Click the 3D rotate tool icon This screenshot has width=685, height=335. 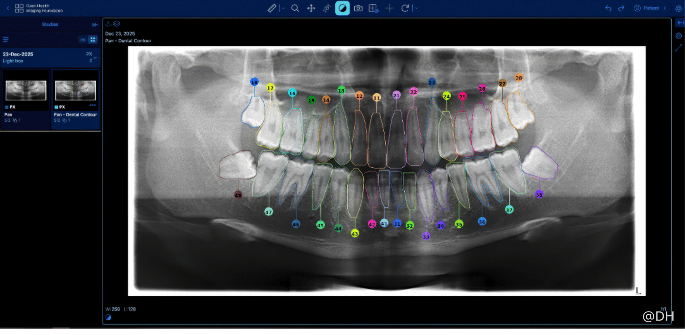(x=326, y=8)
